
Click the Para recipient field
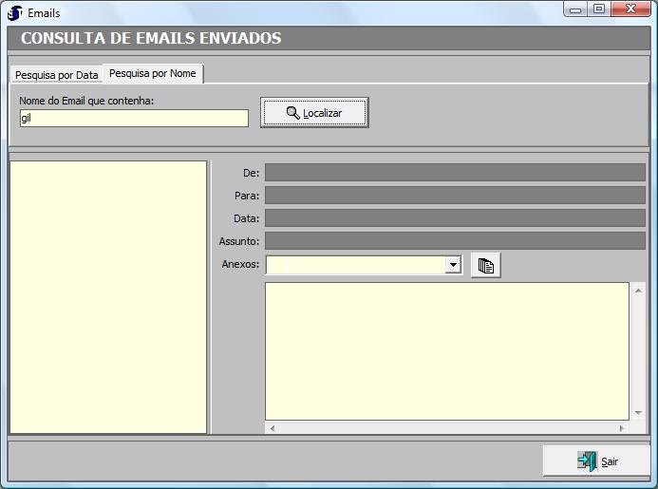454,196
